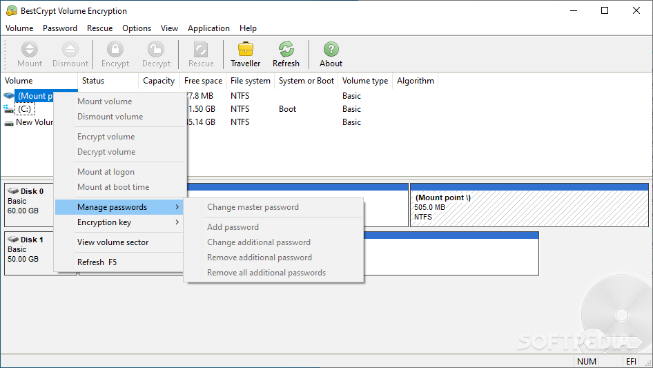The width and height of the screenshot is (653, 368).
Task: Choose Decrypt volume in context menu
Action: tap(119, 152)
